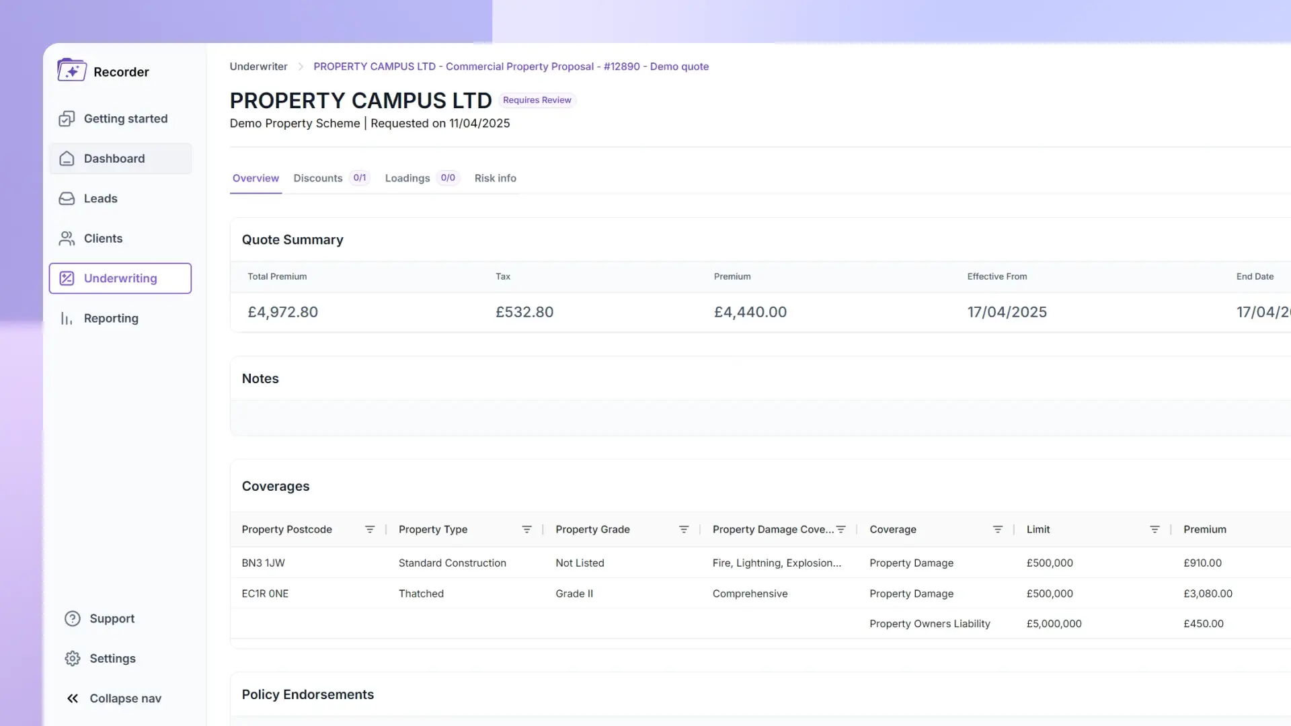Open filter menu for Limit column
Screen dimensions: 1291x726
[1155, 530]
